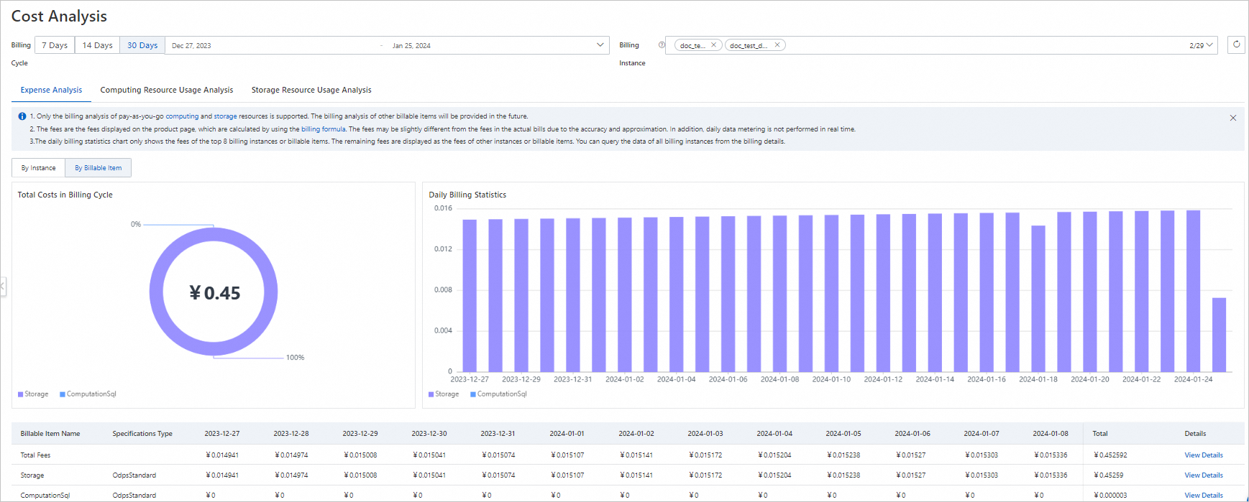1249x502 pixels.
Task: Select the 7 Days billing cycle
Action: tap(55, 45)
